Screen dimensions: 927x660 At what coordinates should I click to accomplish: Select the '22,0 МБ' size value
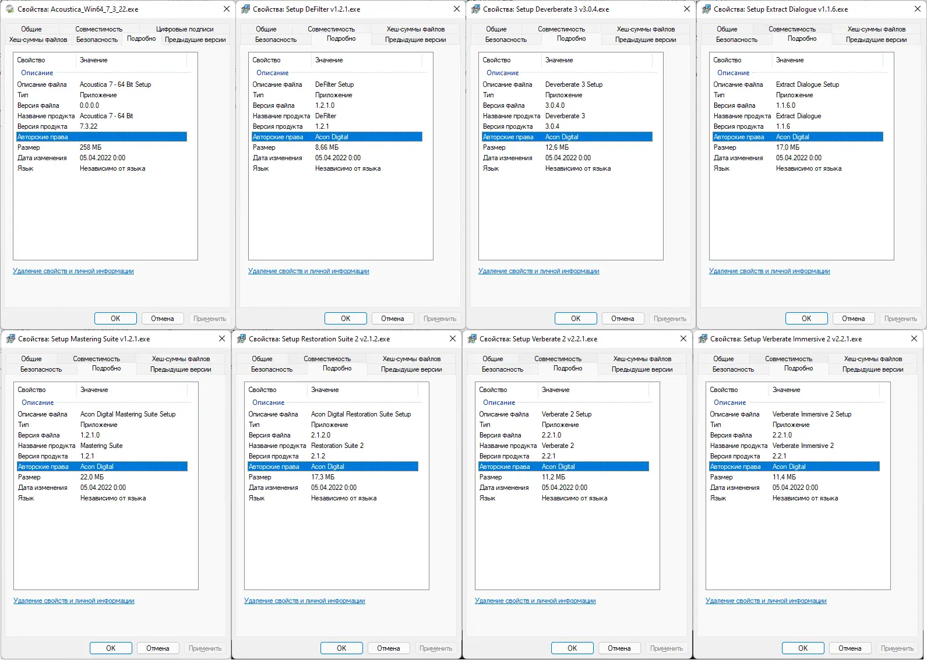[x=92, y=477]
